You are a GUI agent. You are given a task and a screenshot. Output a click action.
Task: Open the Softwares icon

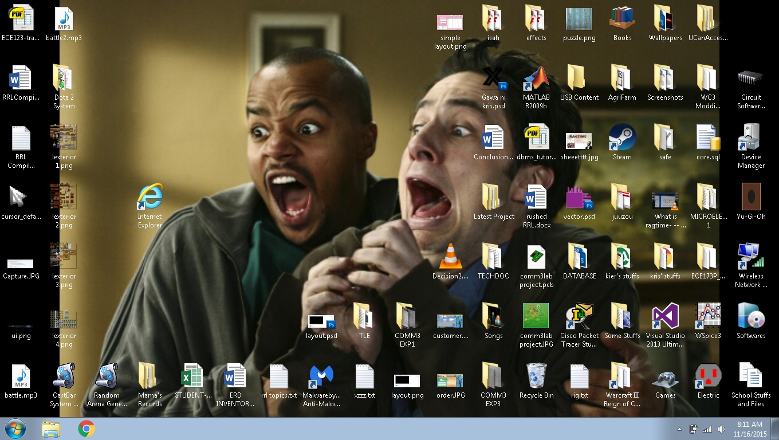pyautogui.click(x=751, y=317)
